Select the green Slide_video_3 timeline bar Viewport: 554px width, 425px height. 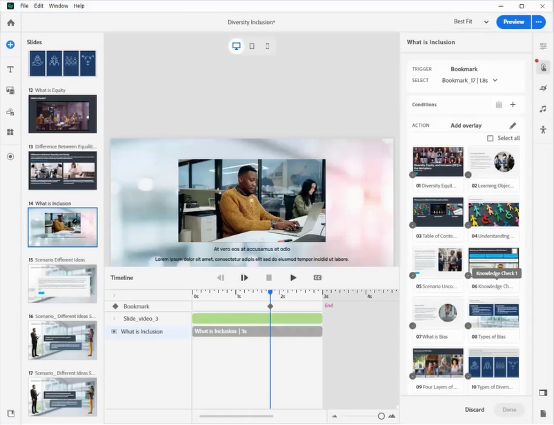(x=257, y=318)
